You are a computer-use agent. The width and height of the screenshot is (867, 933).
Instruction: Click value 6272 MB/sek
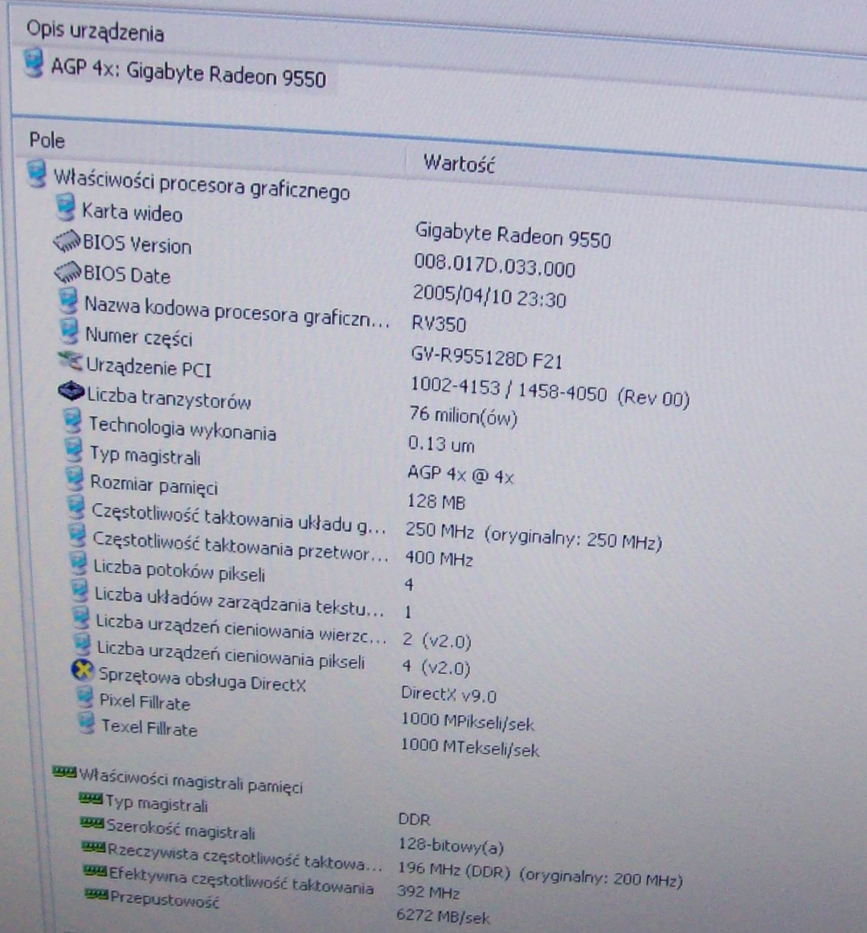point(443,916)
